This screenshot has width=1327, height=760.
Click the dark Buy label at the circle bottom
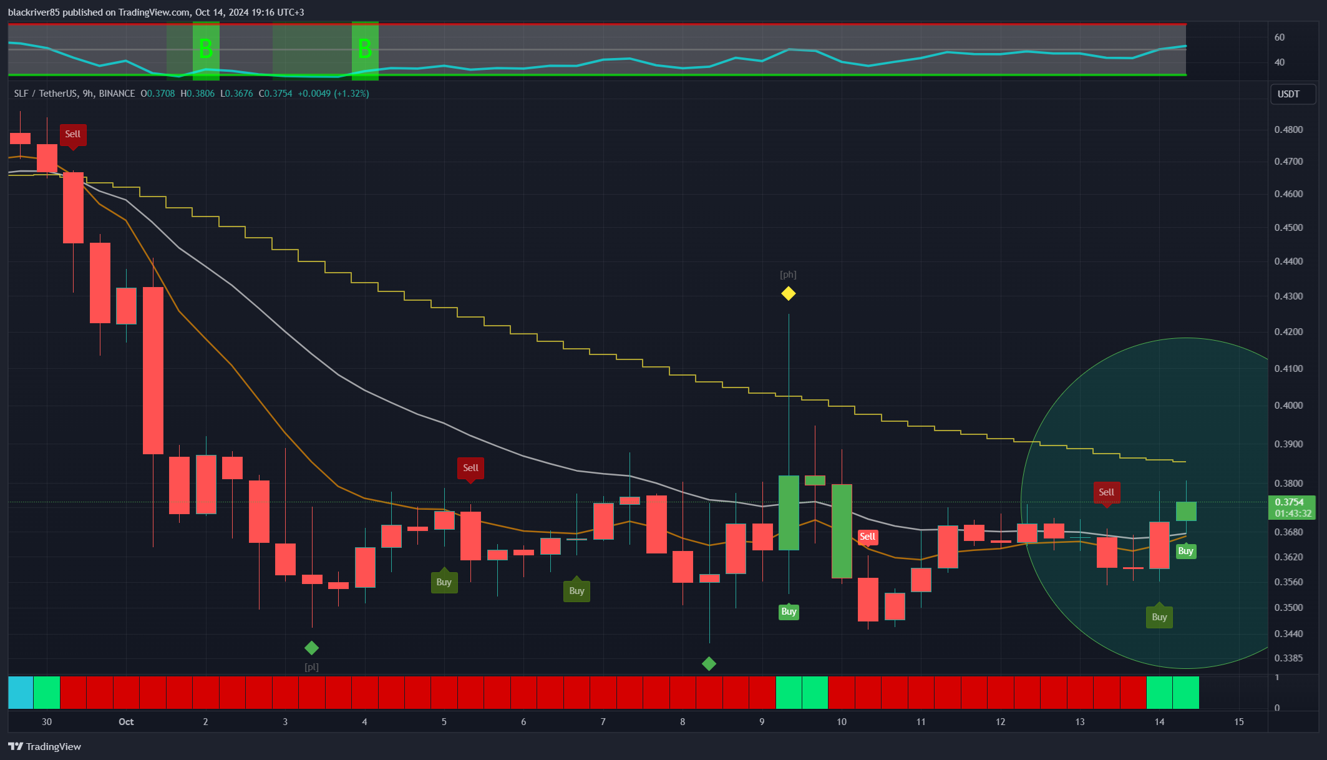[x=1159, y=617]
